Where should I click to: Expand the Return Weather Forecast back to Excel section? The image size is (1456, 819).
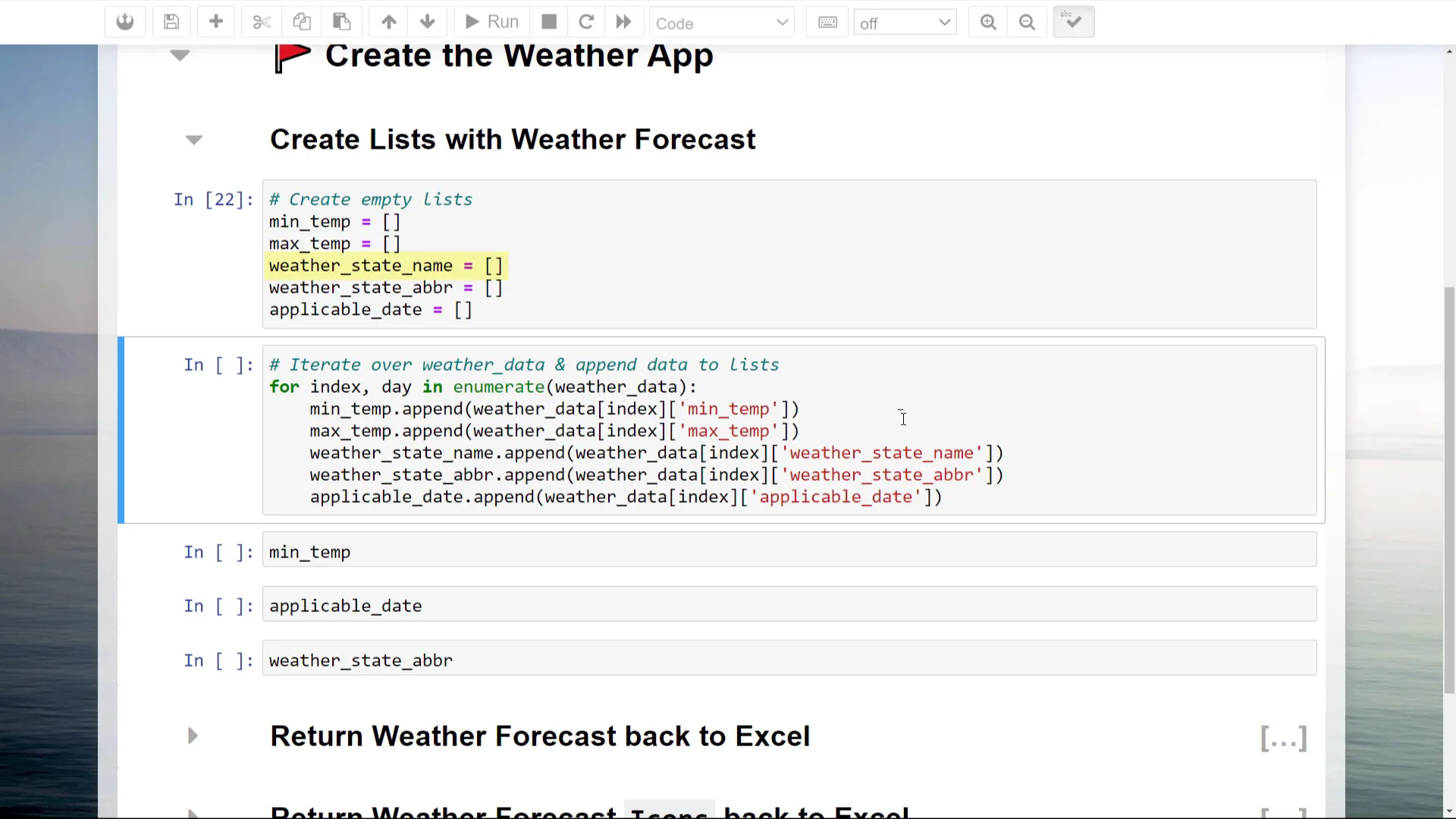click(192, 736)
